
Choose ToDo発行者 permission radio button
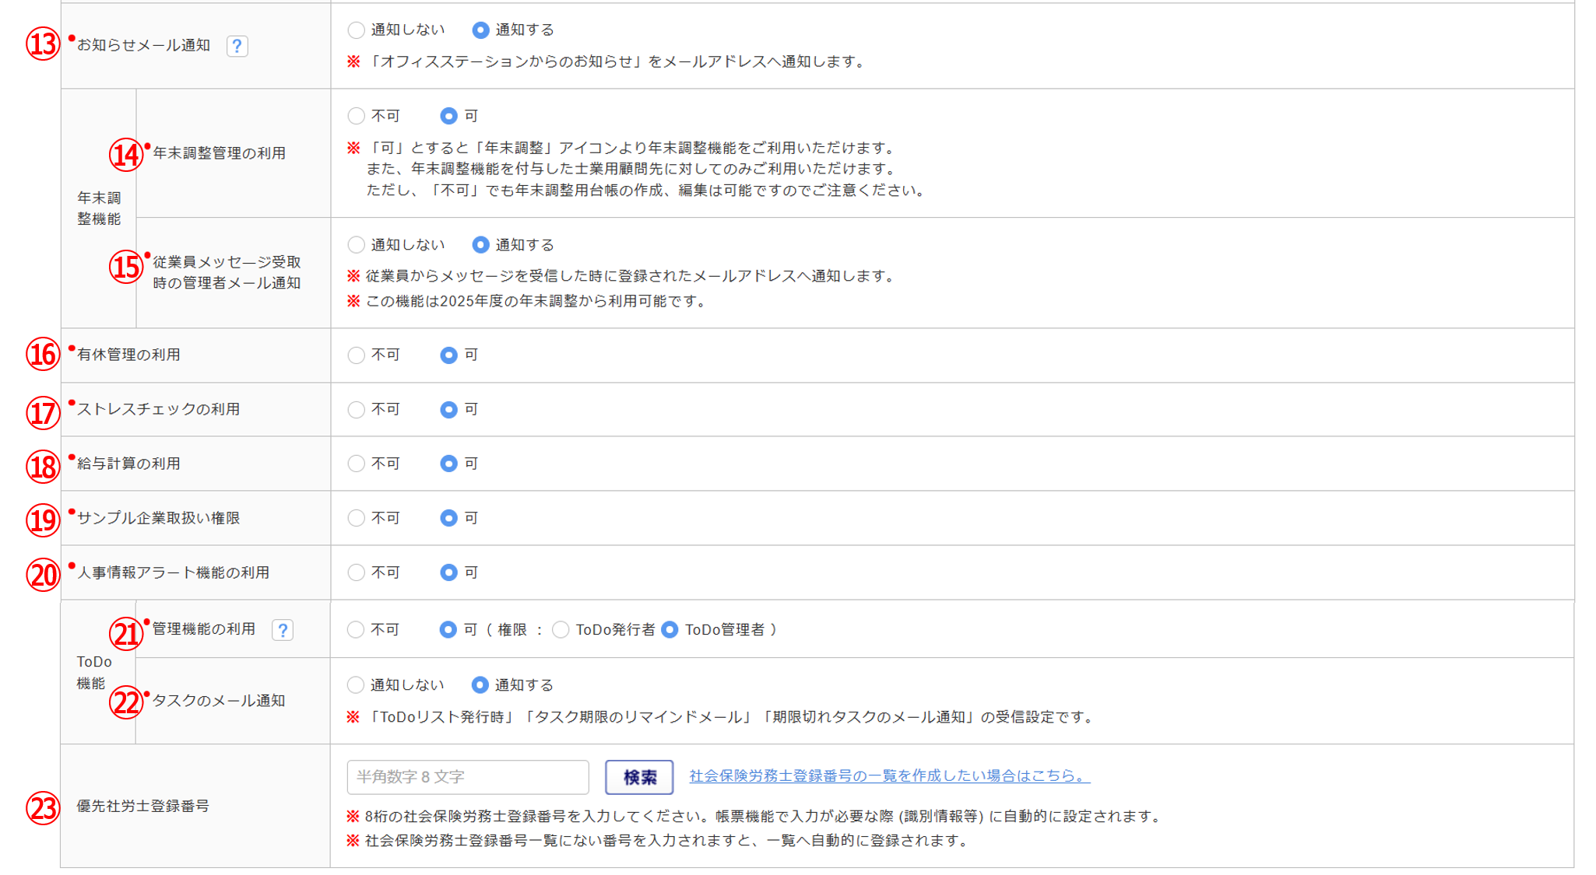[x=561, y=630]
